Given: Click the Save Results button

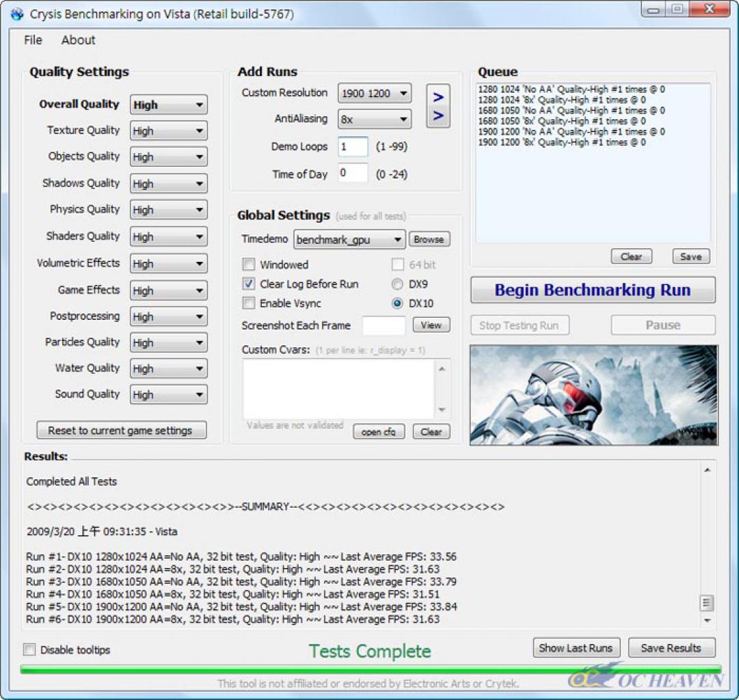Looking at the screenshot, I should tap(671, 648).
